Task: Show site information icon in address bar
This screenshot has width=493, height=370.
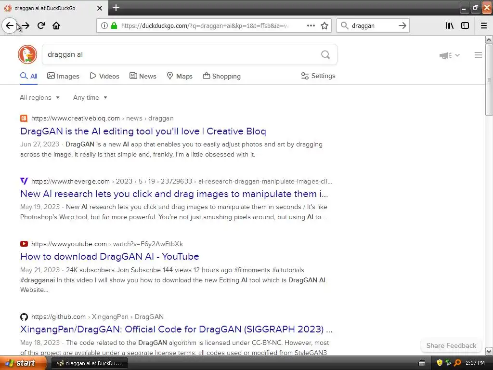Action: pos(104,26)
